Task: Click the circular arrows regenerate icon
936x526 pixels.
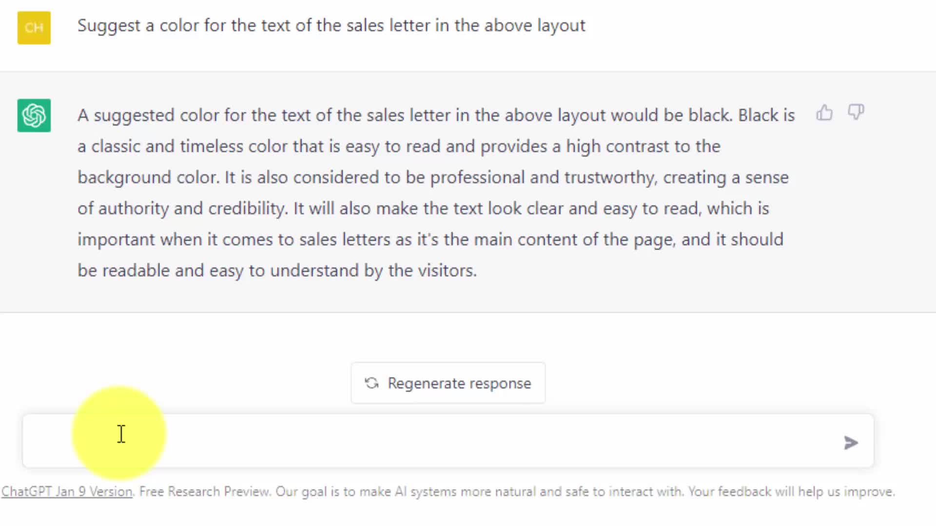Action: [x=372, y=383]
